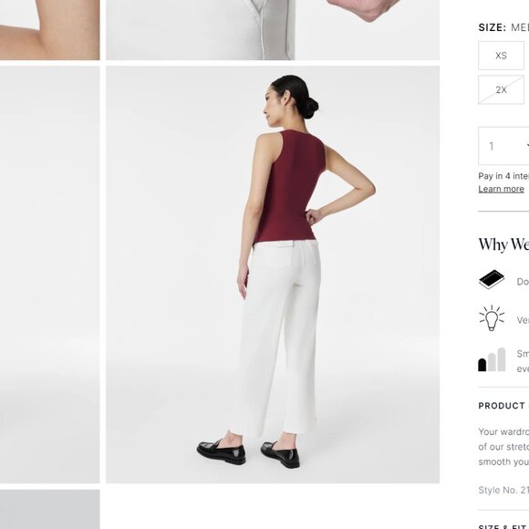The height and width of the screenshot is (529, 529).
Task: Click the Style No. text
Action: coord(503,490)
